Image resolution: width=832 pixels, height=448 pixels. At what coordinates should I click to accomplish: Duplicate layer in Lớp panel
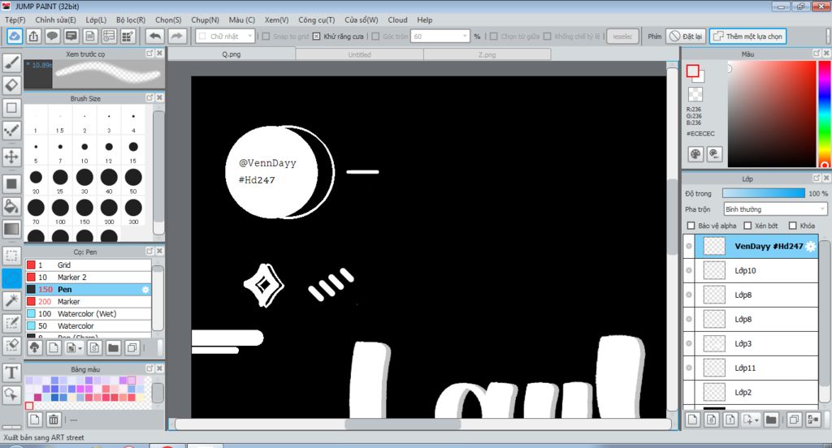[x=794, y=420]
